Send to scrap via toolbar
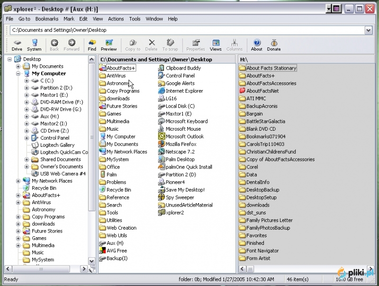 [x=170, y=45]
